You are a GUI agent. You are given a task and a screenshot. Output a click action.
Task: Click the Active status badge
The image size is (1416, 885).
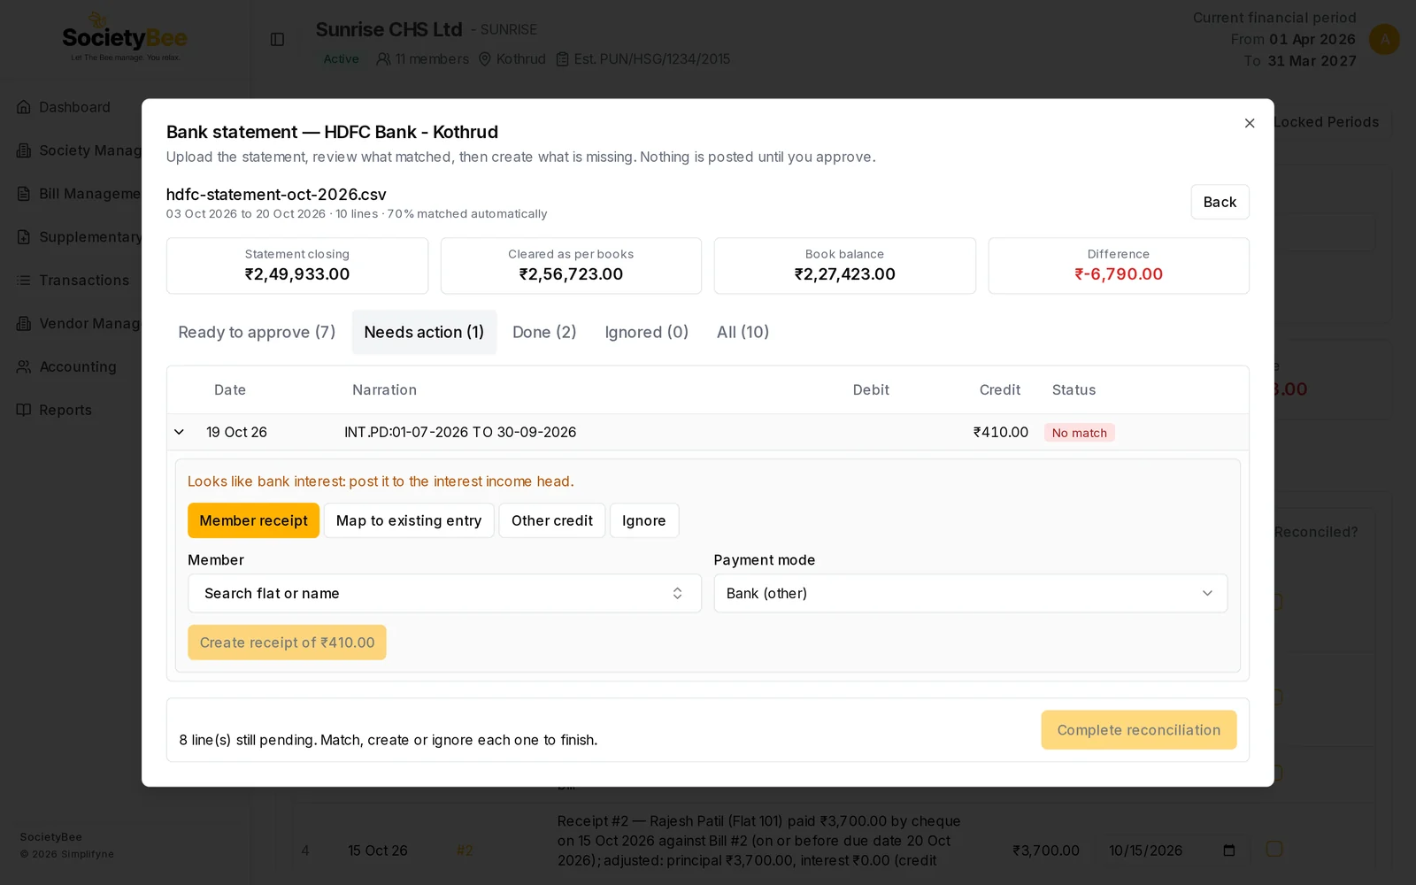coord(341,59)
